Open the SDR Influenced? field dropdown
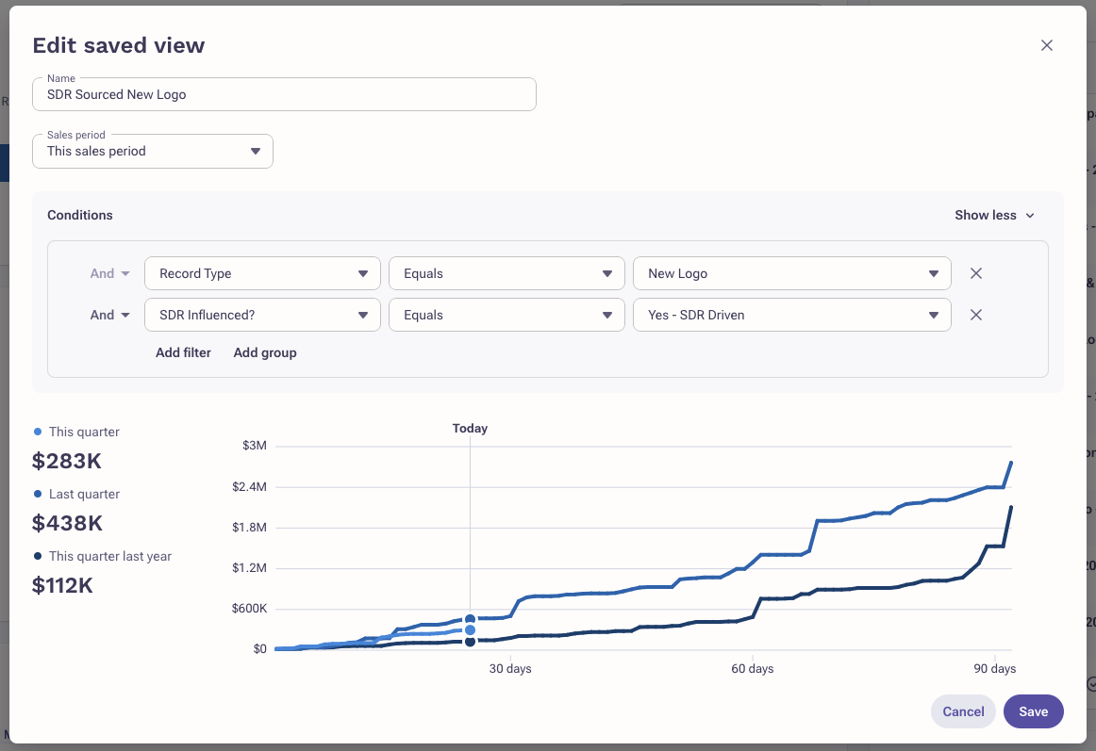 point(262,315)
